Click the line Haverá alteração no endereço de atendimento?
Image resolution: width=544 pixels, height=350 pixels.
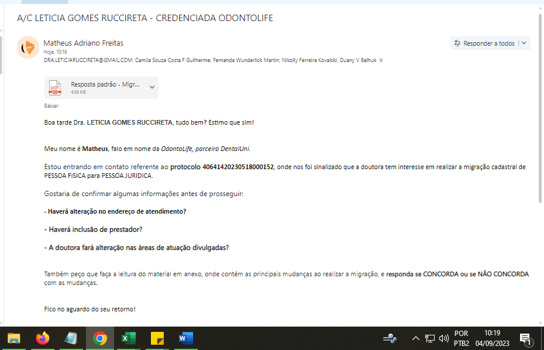(115, 211)
